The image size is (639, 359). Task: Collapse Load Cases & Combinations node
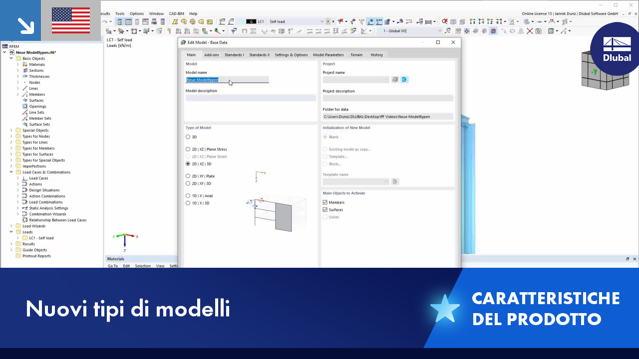point(11,172)
